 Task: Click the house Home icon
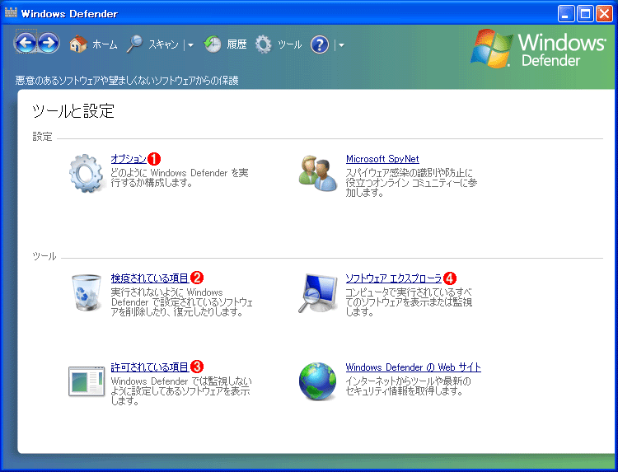(x=78, y=44)
